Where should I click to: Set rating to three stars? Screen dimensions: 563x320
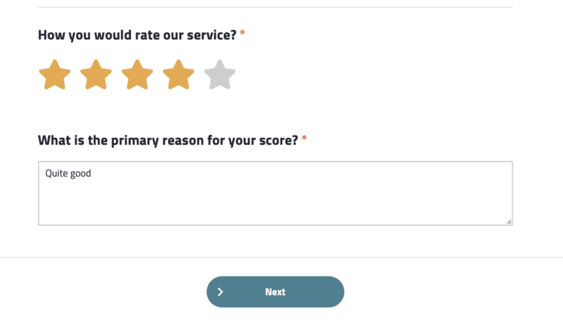point(137,75)
